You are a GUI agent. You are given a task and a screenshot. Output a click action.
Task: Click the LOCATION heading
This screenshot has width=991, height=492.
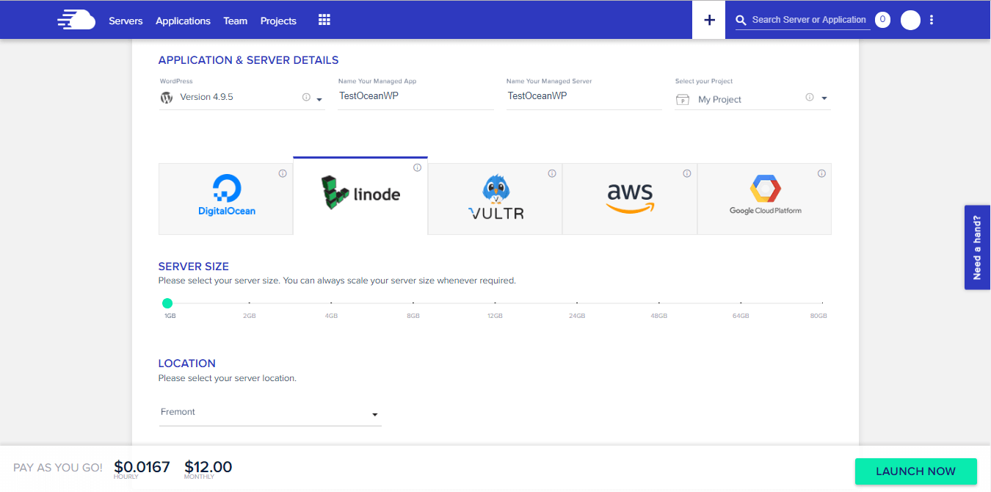tap(187, 363)
